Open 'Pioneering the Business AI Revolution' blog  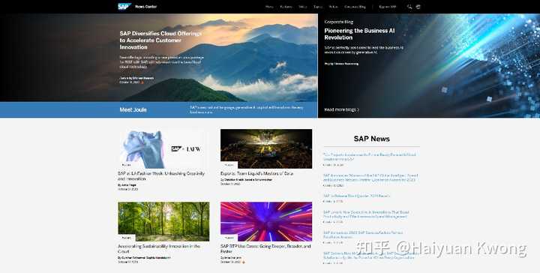(x=359, y=34)
